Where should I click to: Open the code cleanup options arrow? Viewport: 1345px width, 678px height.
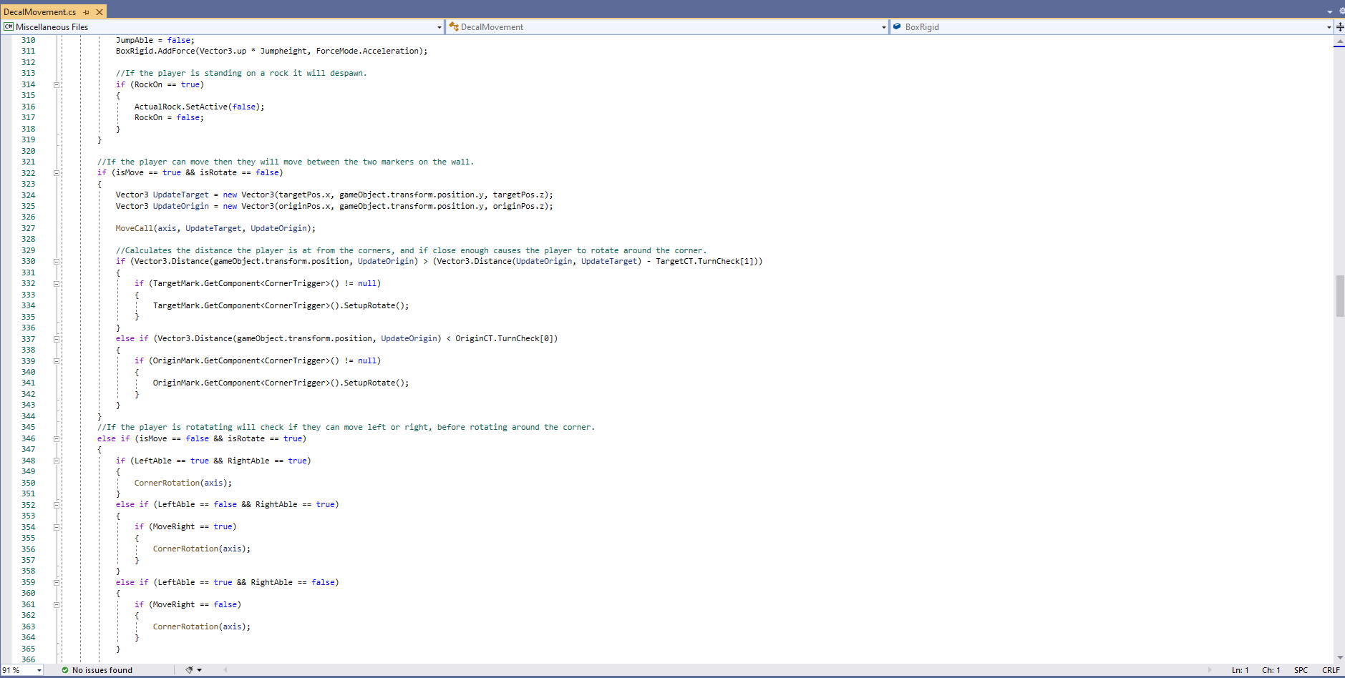tap(200, 670)
